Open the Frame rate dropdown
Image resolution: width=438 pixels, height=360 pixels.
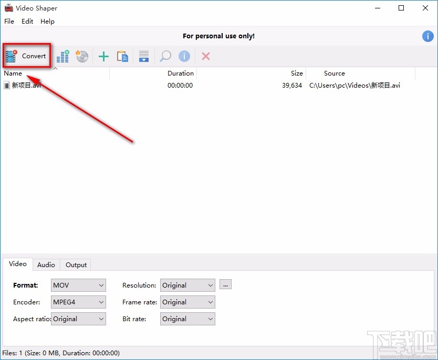pyautogui.click(x=187, y=302)
